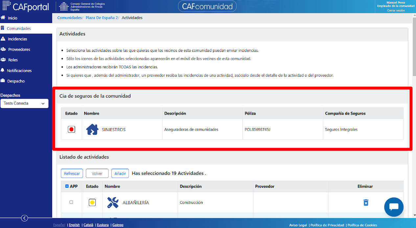The height and width of the screenshot is (228, 416).
Task: Toggle the yellow Estado indicator for Albañilería
Action: [x=92, y=203]
